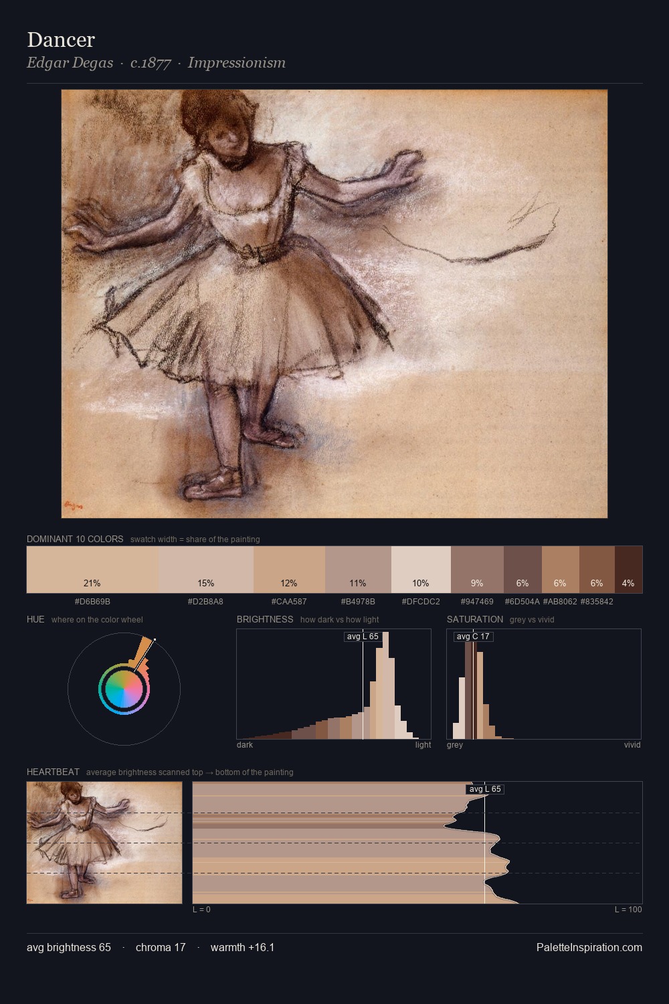The height and width of the screenshot is (1004, 669).
Task: Click hex code #DFCDC2 text
Action: 421,602
